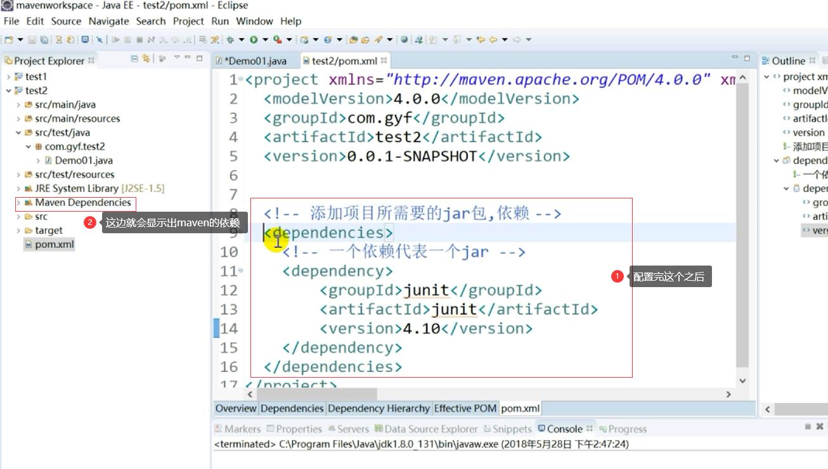Close the test2/pom.xml editor tab

[384, 61]
